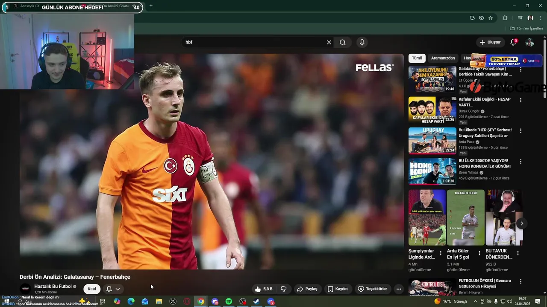The image size is (547, 307).
Task: Open the Hastalık Bu Futbol channel name
Action: coord(53,287)
